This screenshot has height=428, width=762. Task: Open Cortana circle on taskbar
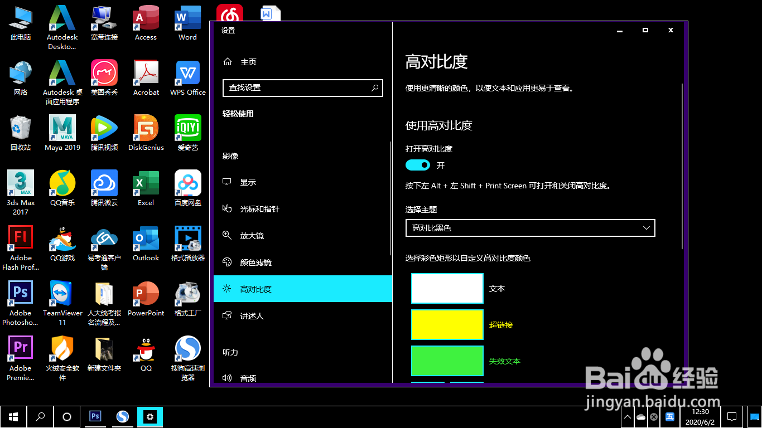click(x=67, y=416)
